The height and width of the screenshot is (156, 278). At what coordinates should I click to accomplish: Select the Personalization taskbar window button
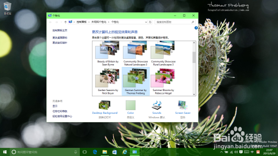[135, 152]
